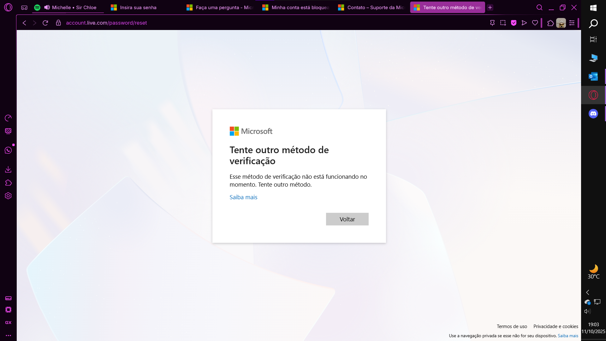Open Opera settings gear in sidebar
The height and width of the screenshot is (341, 606).
[x=8, y=196]
